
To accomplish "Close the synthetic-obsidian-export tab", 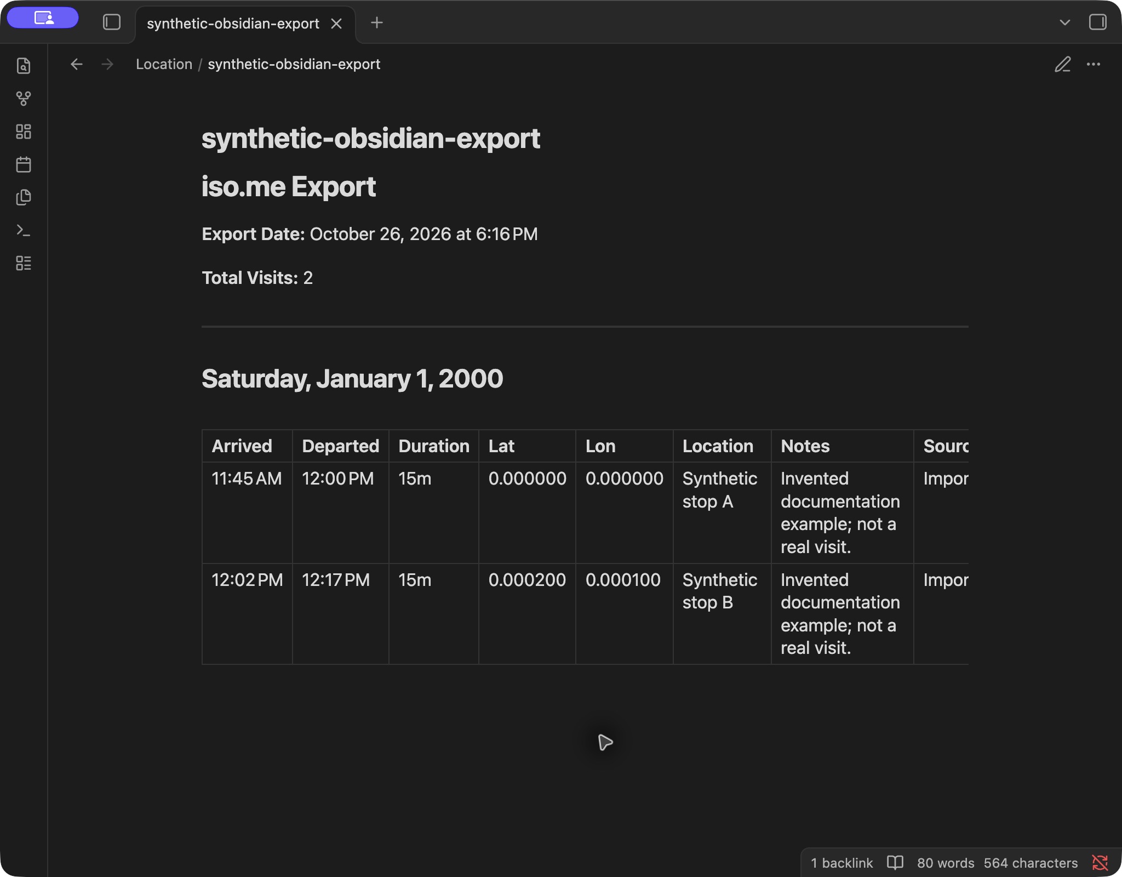I will point(336,24).
